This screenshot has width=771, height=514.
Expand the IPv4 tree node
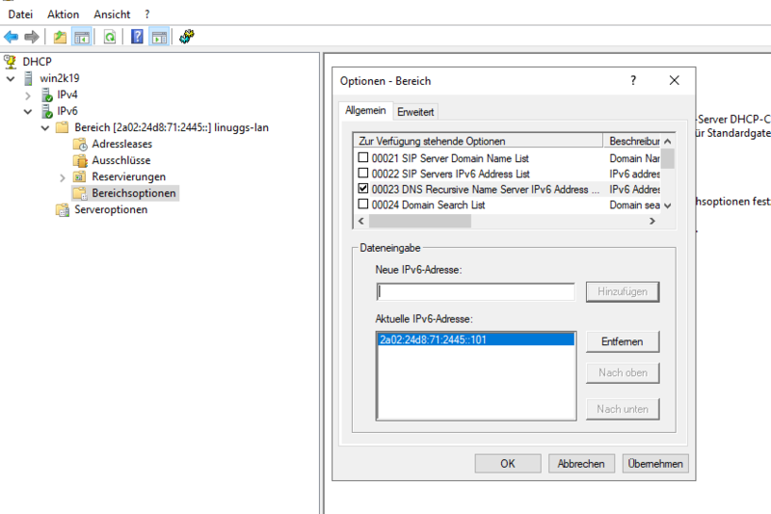[28, 95]
